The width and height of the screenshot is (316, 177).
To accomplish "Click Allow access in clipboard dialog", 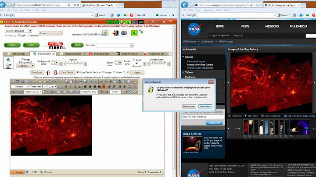I will click(189, 106).
